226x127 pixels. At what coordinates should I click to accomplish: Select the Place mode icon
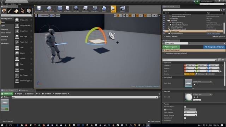(x=4, y=11)
